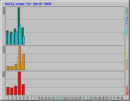Viewport: 130px width, 101px height.
Task: Select day 6 on the date axis
Action: click(x=27, y=98)
